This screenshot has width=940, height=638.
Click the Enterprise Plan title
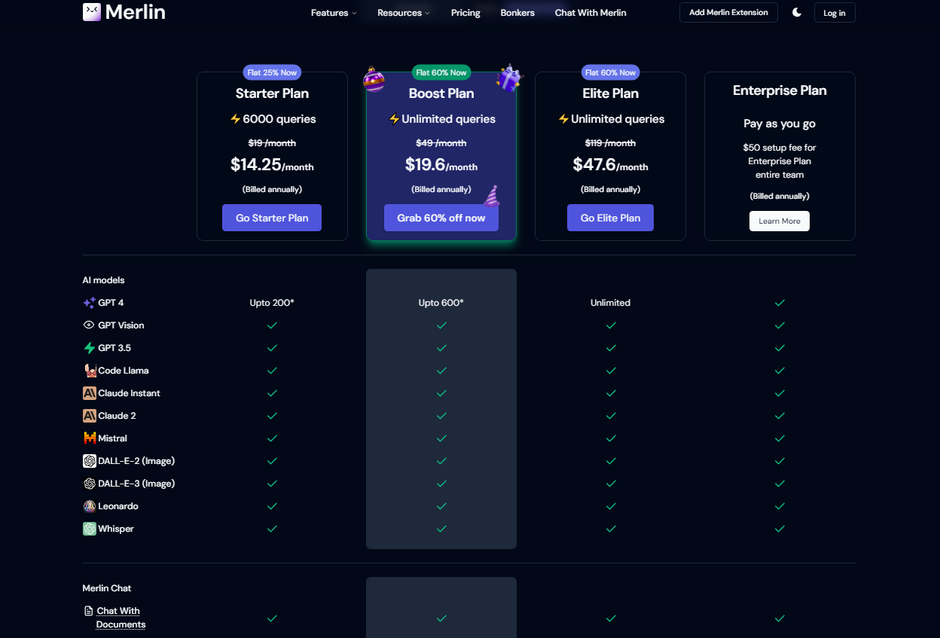coord(780,90)
